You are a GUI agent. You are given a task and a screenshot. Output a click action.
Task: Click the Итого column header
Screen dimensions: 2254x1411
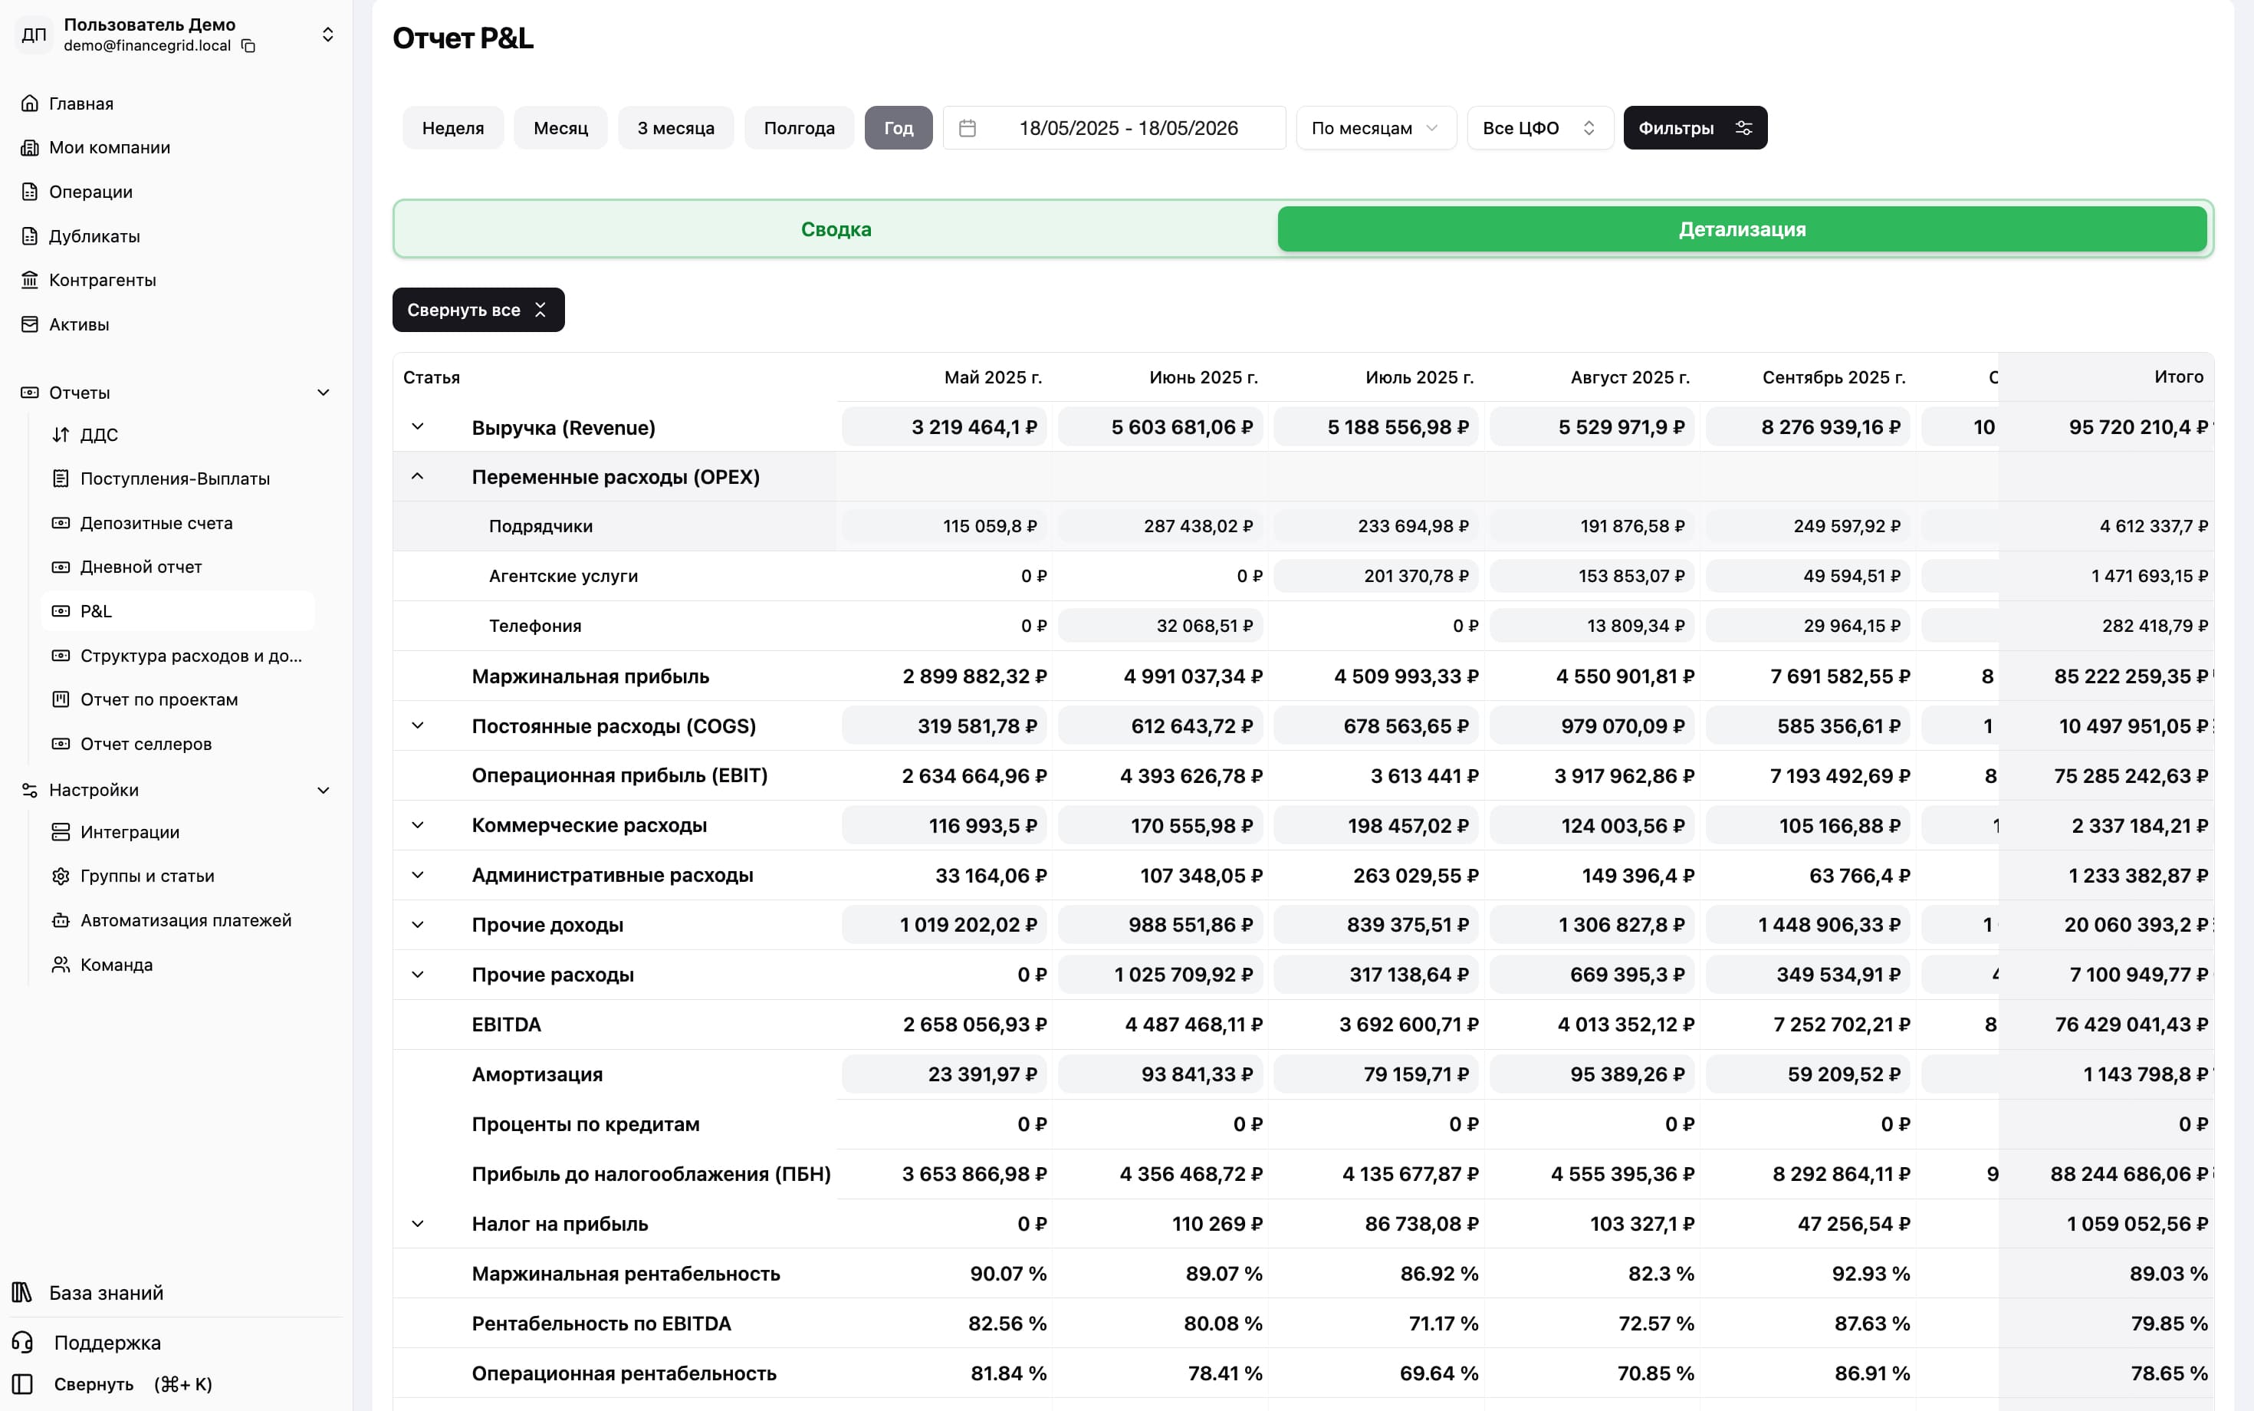pyautogui.click(x=2178, y=377)
